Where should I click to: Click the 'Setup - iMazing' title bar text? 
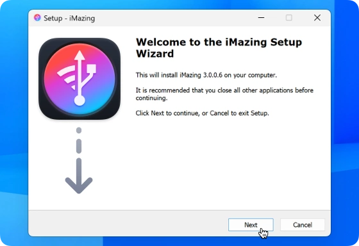69,18
